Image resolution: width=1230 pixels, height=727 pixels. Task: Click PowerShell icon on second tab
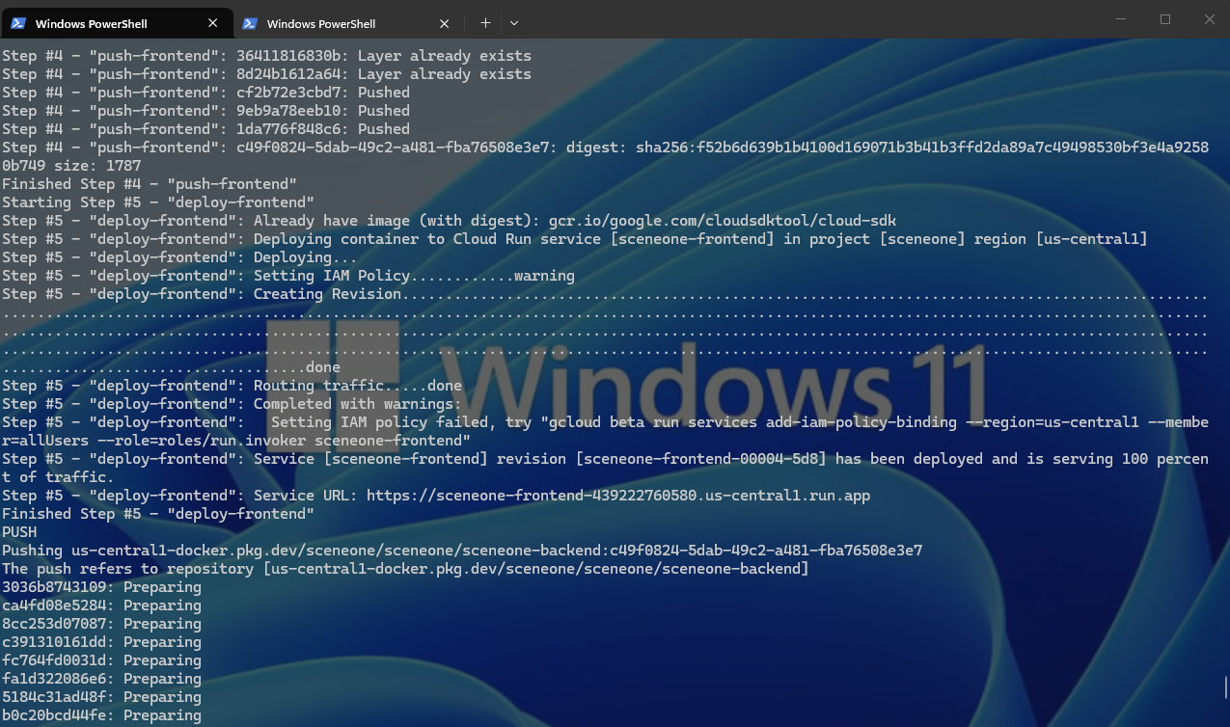(x=250, y=23)
